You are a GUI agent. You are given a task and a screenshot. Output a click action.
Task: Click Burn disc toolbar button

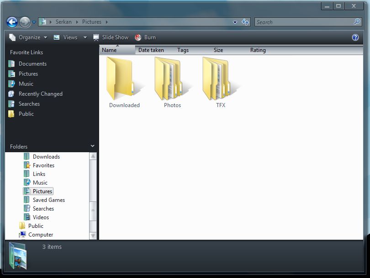(x=145, y=37)
